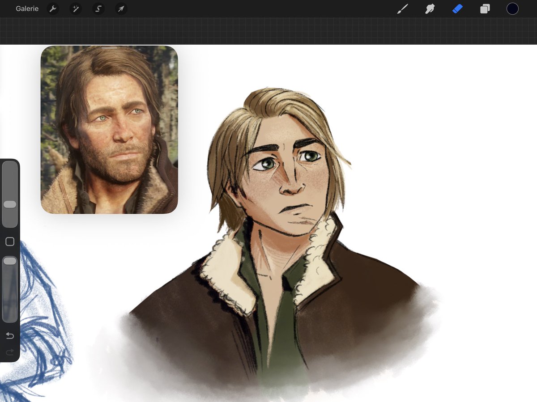The height and width of the screenshot is (402, 537).
Task: Select the Selection S-shaped tool
Action: tap(98, 8)
